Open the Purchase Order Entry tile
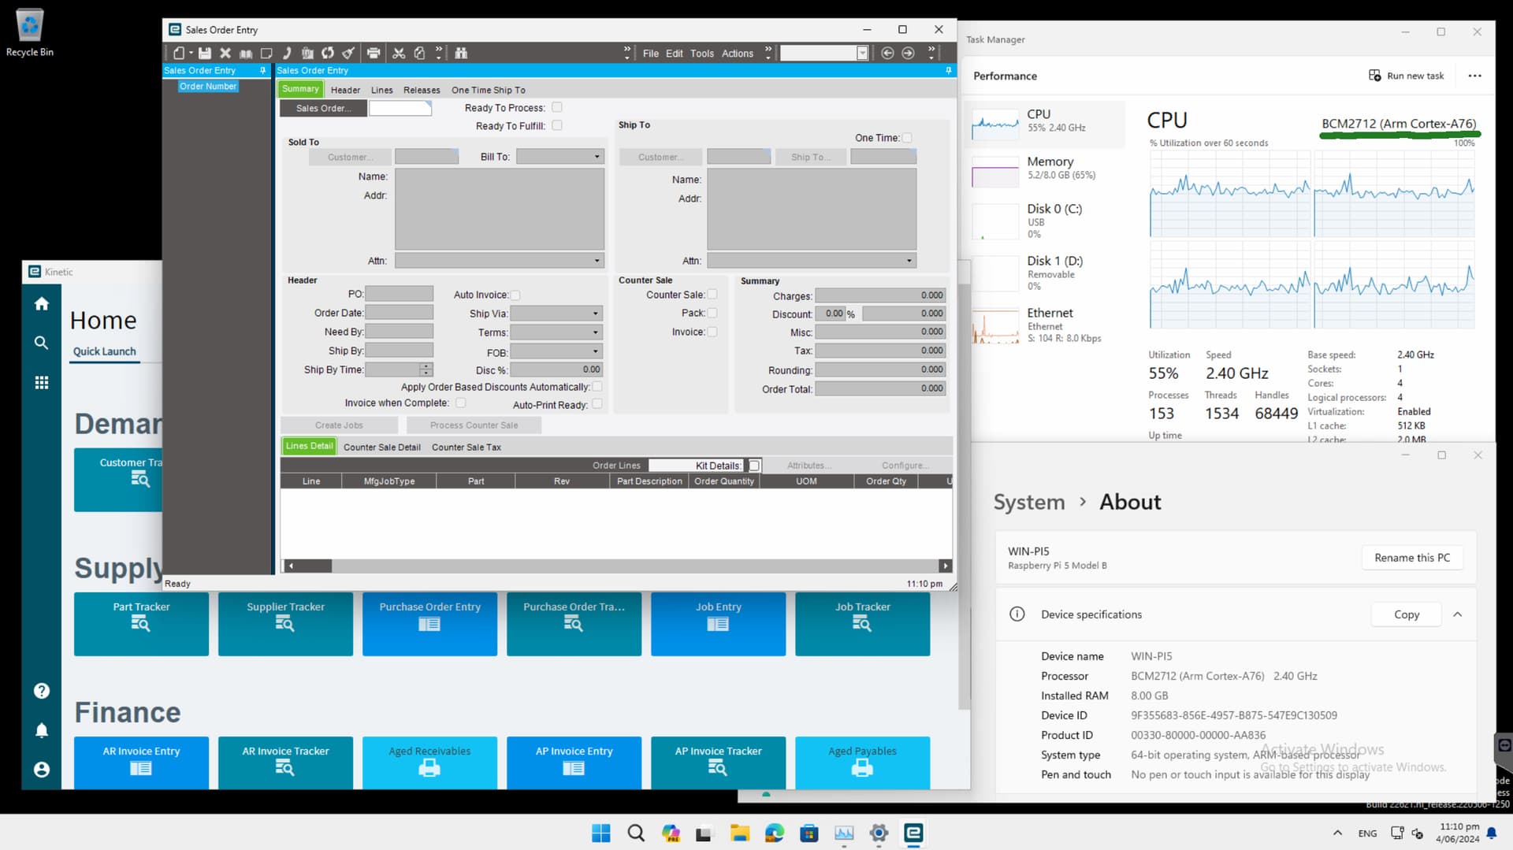 429,624
